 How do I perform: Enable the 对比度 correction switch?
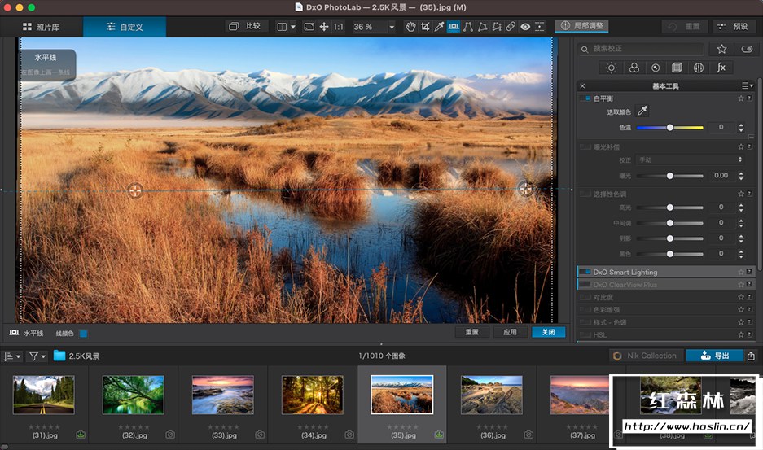585,297
